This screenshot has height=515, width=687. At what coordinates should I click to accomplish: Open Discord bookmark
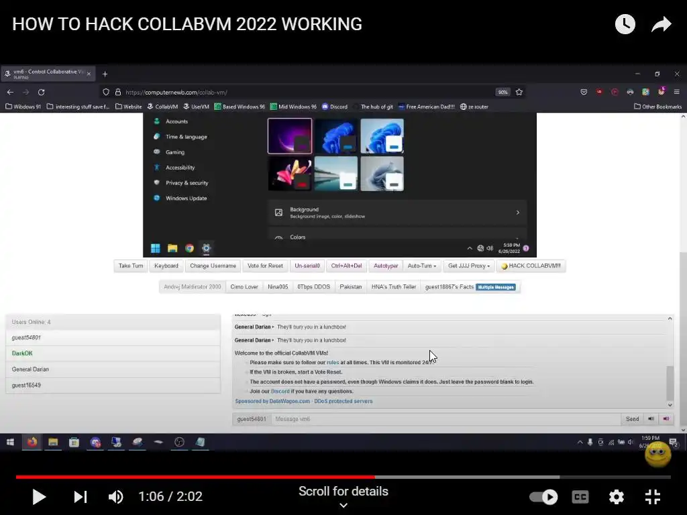click(334, 107)
